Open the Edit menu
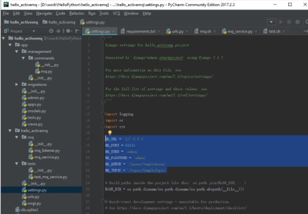Image resolution: width=308 pixels, height=214 pixels. 16,13
